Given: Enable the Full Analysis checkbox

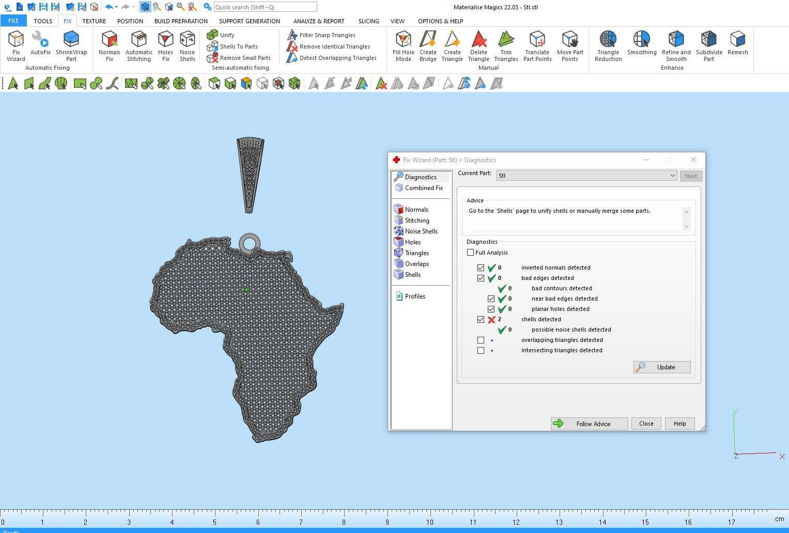Looking at the screenshot, I should (x=471, y=253).
